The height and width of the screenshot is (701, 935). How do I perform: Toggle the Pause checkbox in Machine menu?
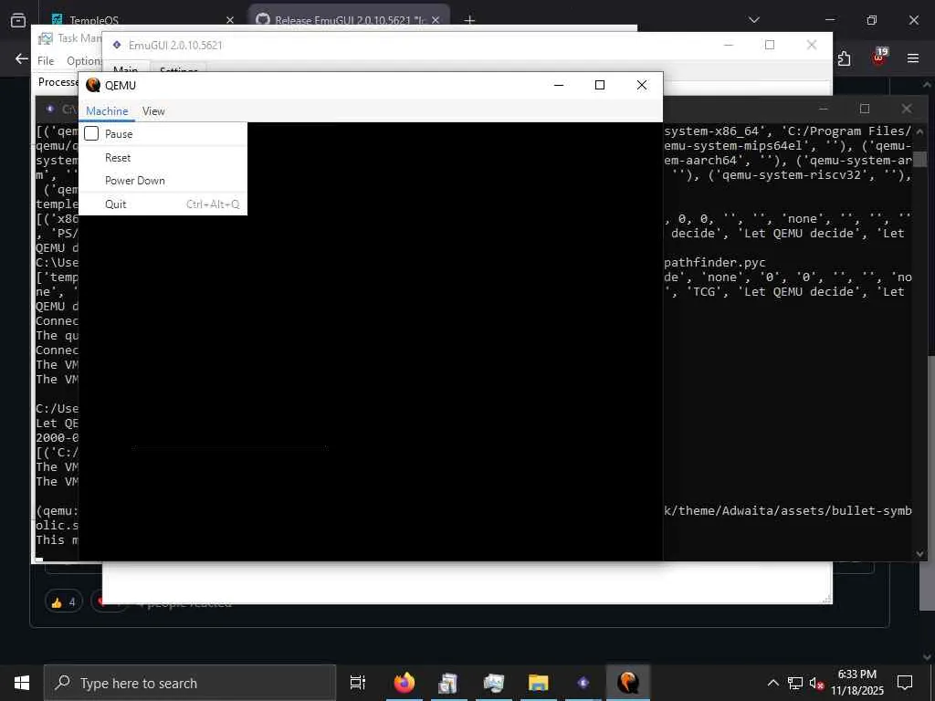tap(91, 133)
